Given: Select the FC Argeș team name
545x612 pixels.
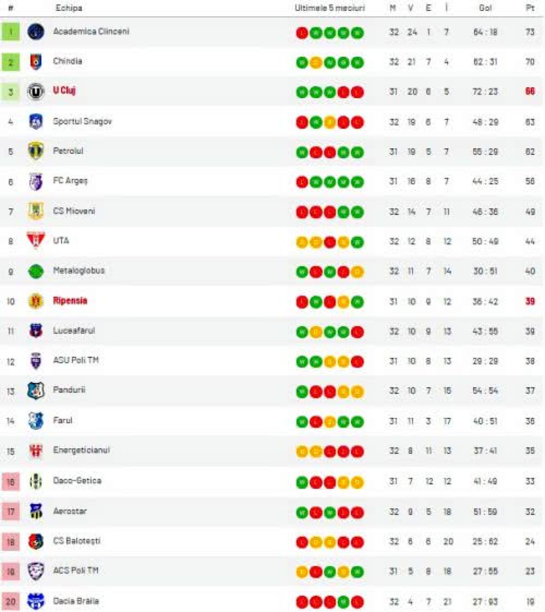Looking at the screenshot, I should 70,181.
